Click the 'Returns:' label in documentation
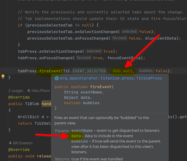This screenshot has width=187, height=161. (x=62, y=159)
